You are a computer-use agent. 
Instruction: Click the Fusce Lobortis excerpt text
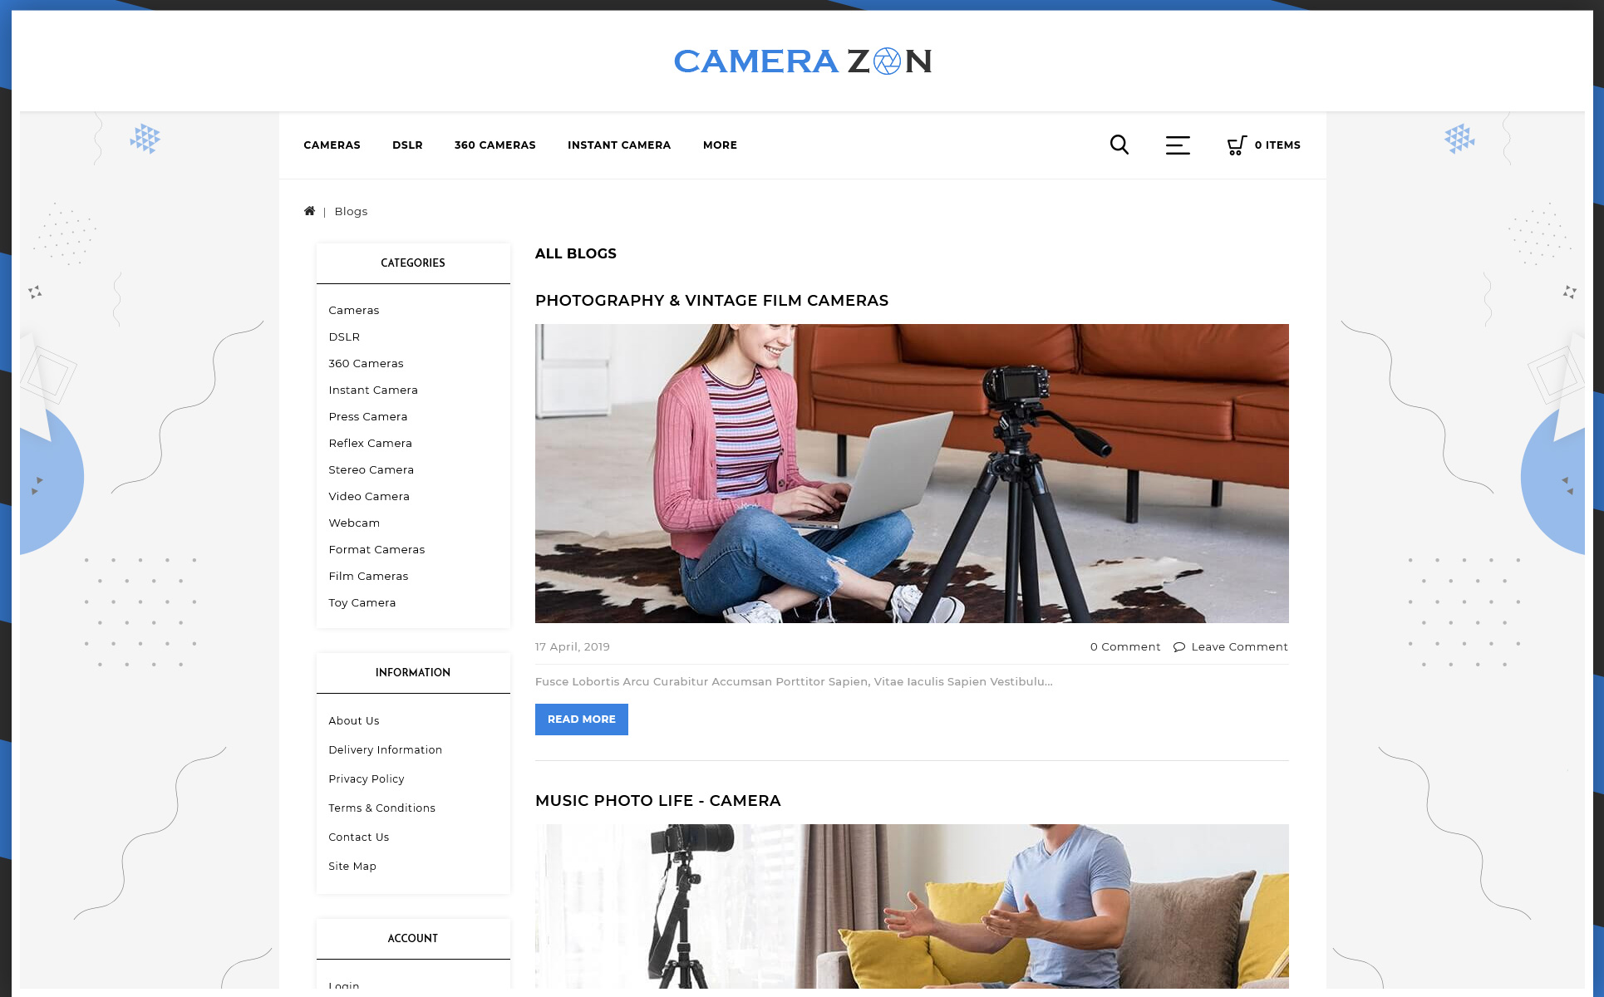[x=794, y=682]
